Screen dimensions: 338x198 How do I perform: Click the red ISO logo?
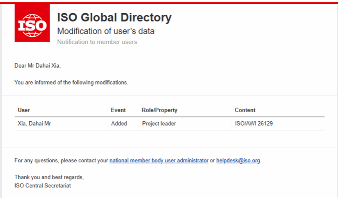pyautogui.click(x=32, y=24)
